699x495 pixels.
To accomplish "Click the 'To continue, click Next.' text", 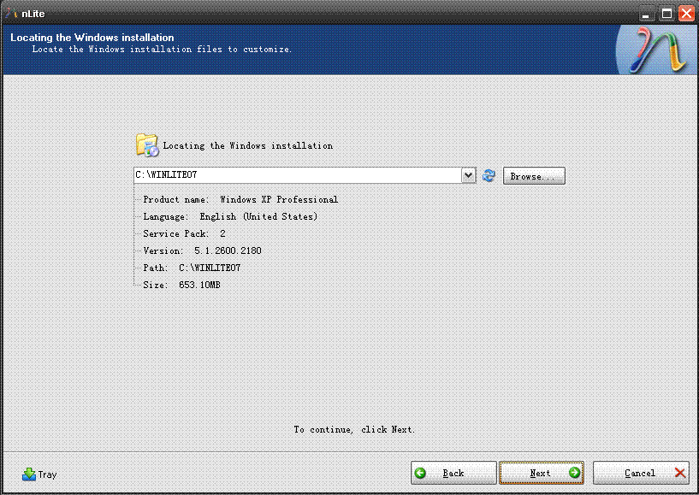I will pyautogui.click(x=354, y=429).
